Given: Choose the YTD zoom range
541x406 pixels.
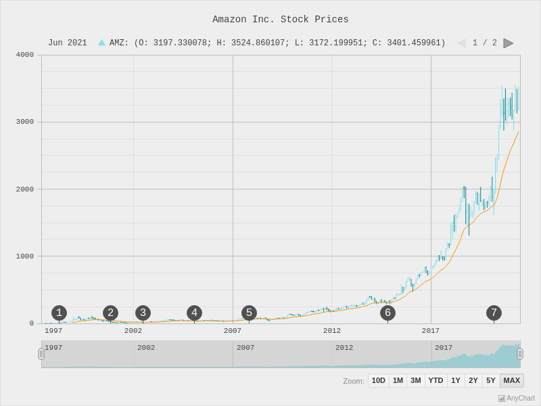Looking at the screenshot, I should 436,380.
